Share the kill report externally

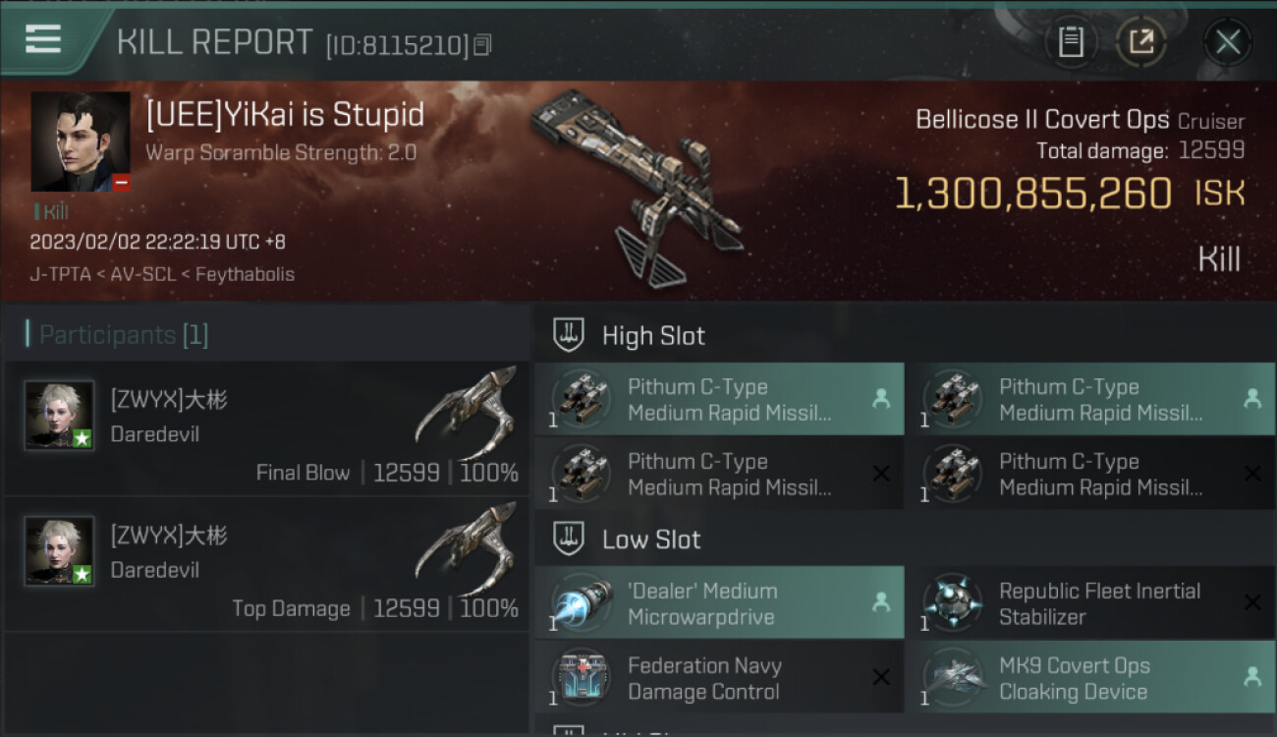[1140, 42]
